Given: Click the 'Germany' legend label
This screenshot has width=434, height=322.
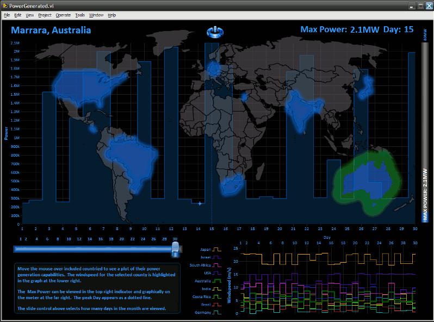Looking at the screenshot, I should click(x=203, y=313).
